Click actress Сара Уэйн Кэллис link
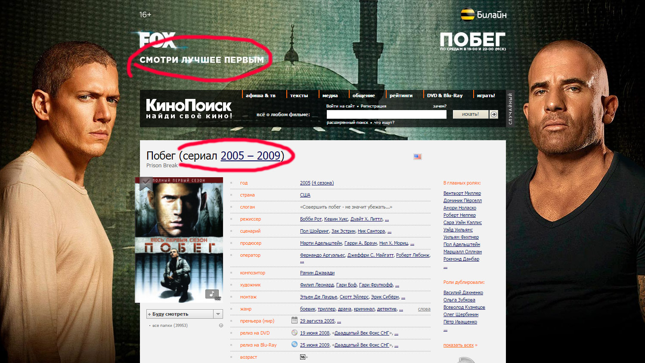The width and height of the screenshot is (645, 363). coord(462,223)
